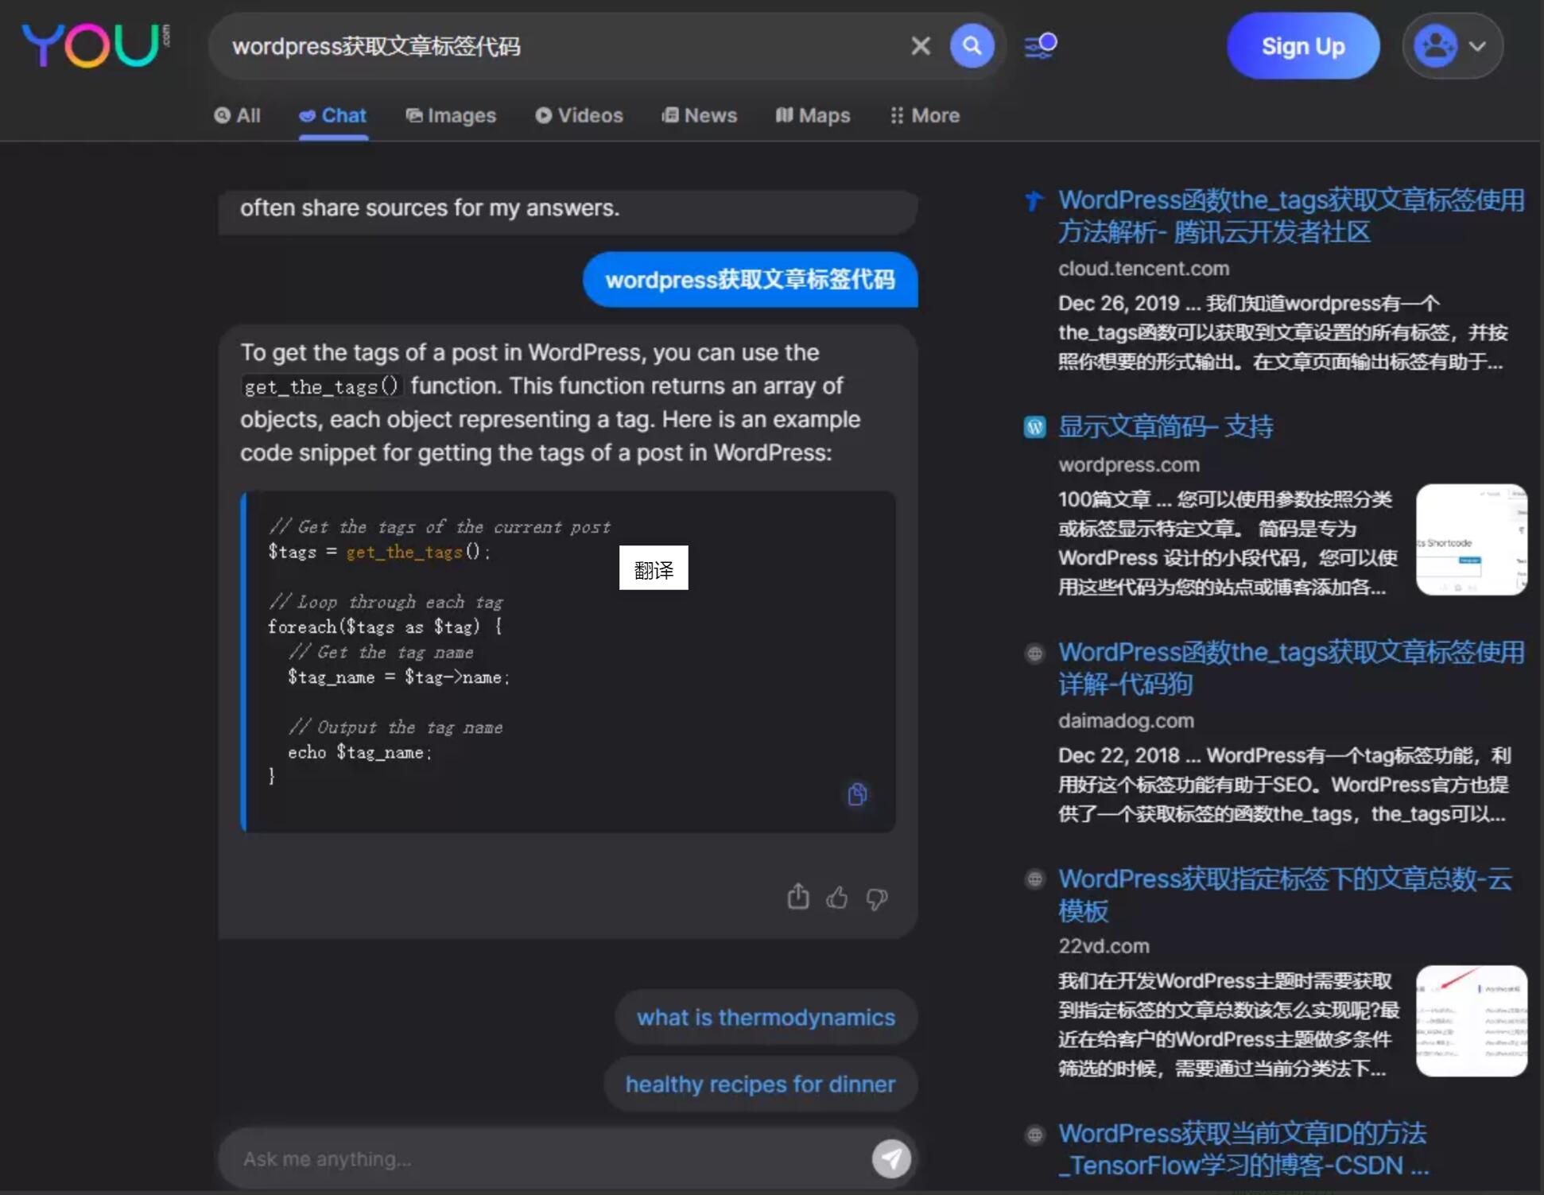The width and height of the screenshot is (1544, 1195).
Task: Copy code snippet with the clipboard icon
Action: 857,793
